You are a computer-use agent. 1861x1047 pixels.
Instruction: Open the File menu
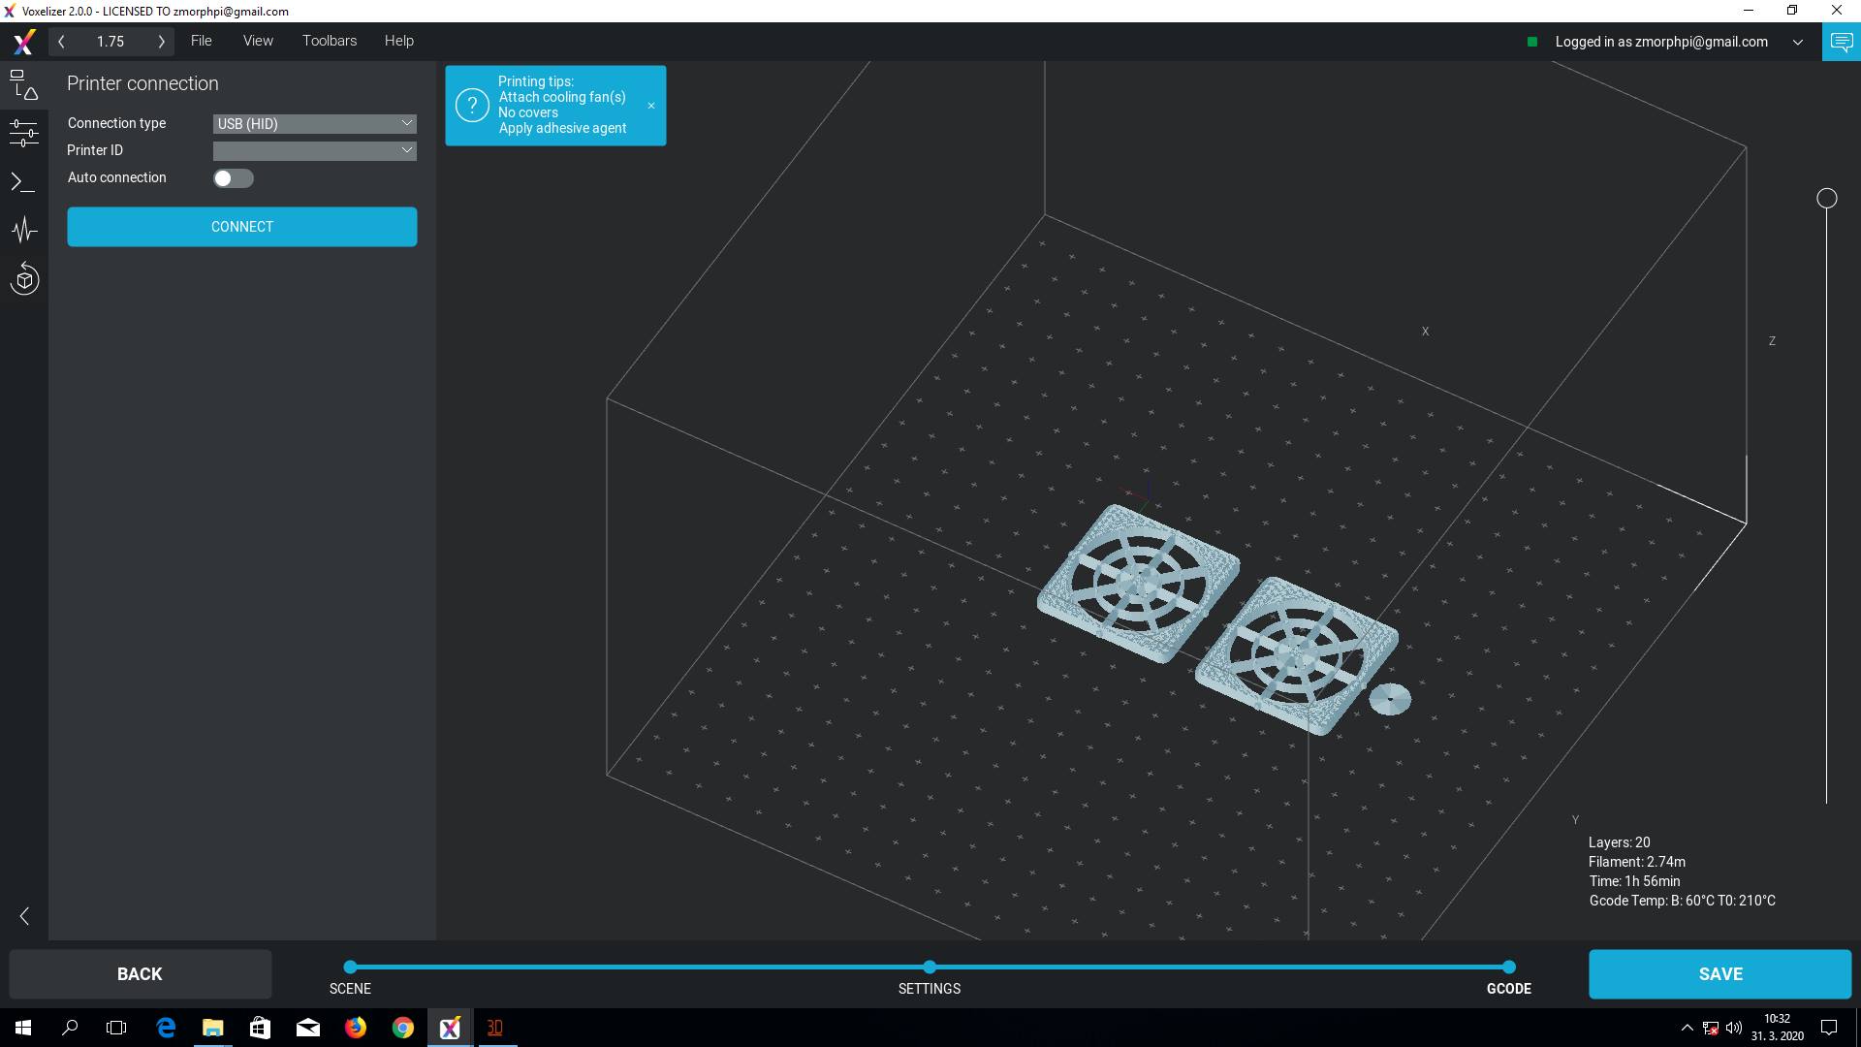[x=201, y=41]
